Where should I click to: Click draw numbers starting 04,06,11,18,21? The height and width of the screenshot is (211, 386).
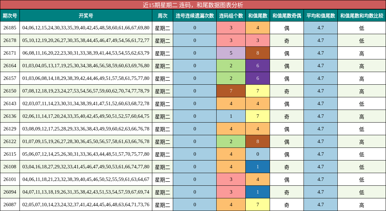(86, 180)
